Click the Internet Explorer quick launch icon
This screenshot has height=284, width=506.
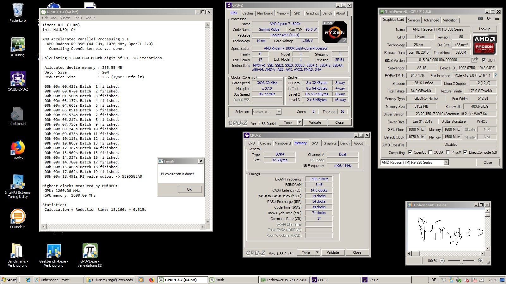pos(28,280)
